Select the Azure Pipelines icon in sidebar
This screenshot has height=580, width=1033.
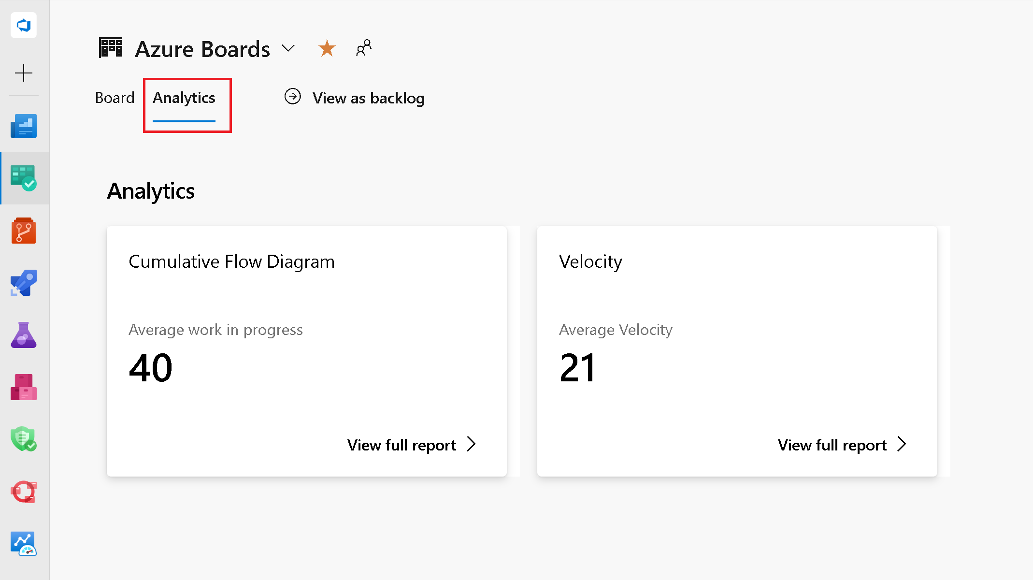23,283
